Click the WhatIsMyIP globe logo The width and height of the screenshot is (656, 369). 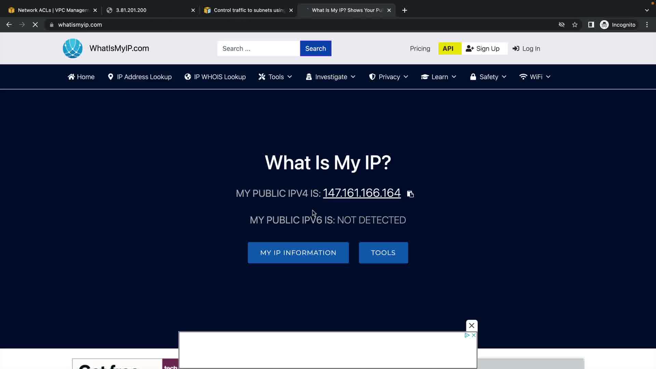coord(72,48)
